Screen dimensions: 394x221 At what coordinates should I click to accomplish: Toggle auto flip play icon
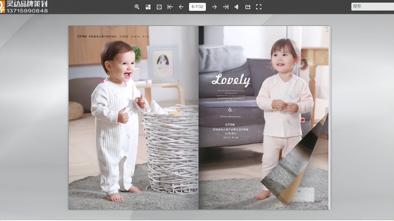click(x=159, y=7)
